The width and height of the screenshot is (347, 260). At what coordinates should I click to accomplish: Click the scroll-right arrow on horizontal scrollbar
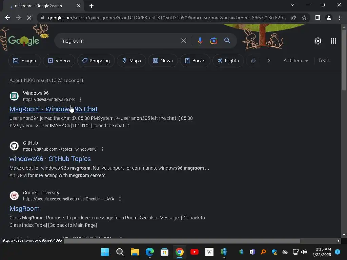pos(339,241)
